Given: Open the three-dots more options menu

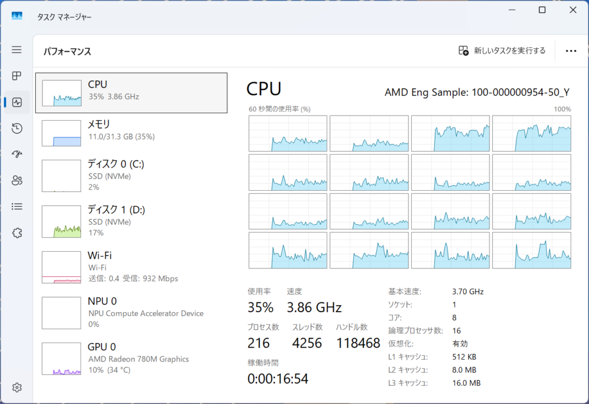Looking at the screenshot, I should tap(571, 51).
